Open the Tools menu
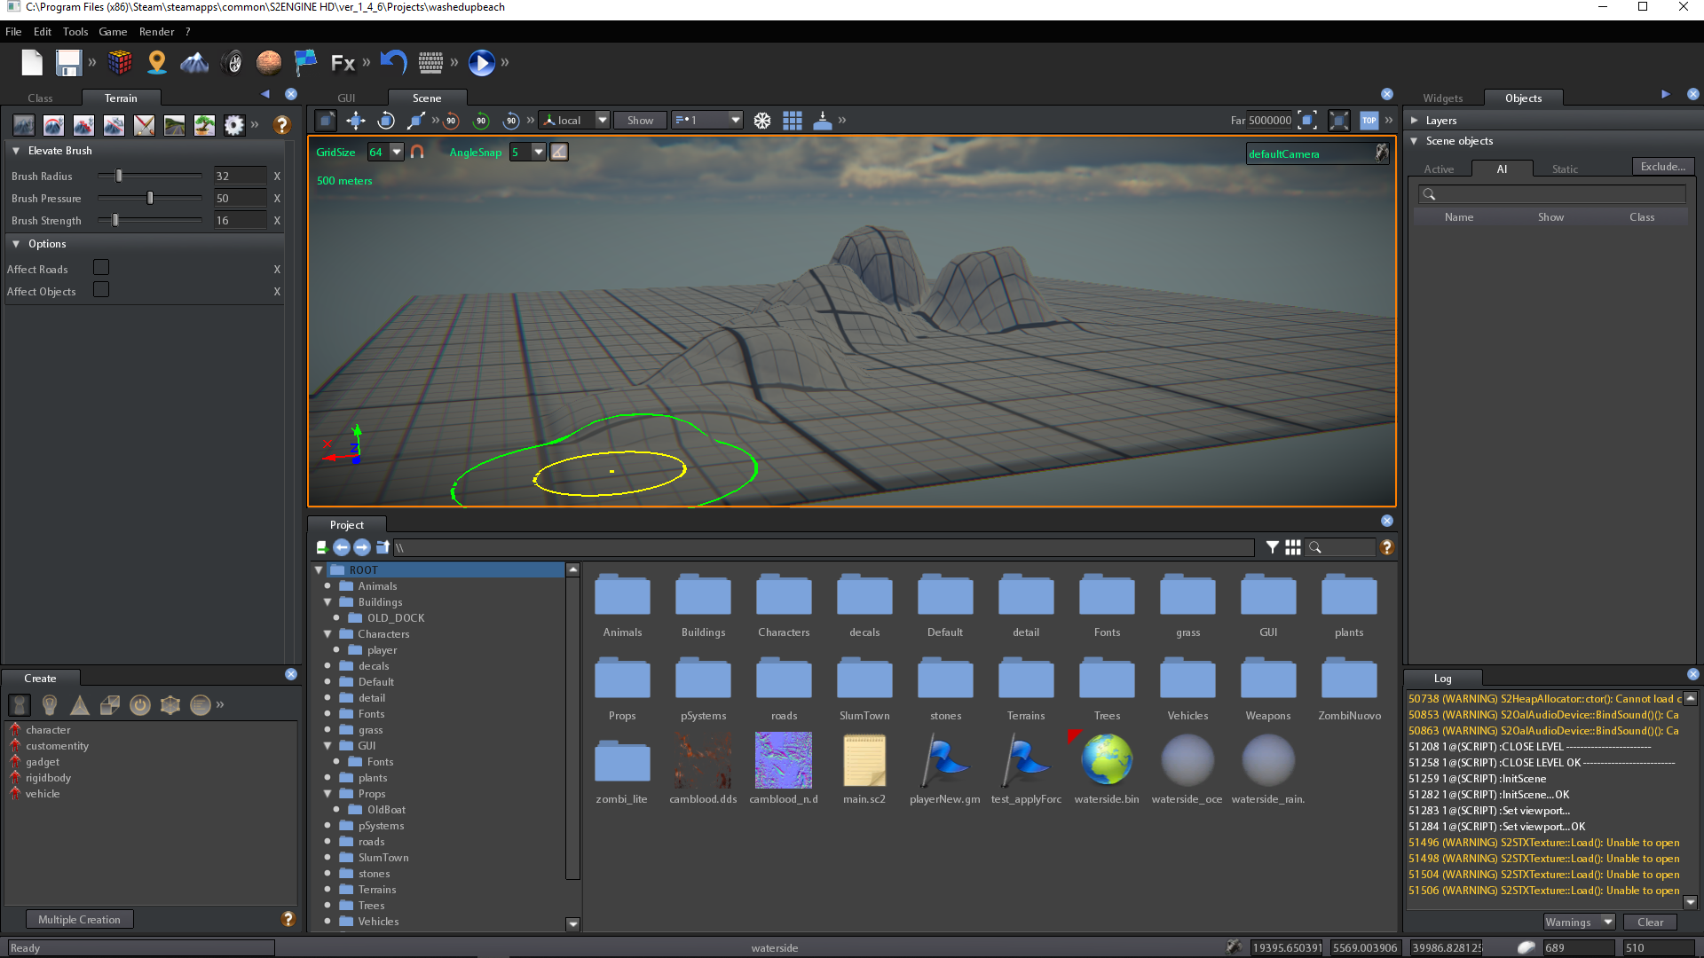The height and width of the screenshot is (958, 1704). tap(75, 32)
